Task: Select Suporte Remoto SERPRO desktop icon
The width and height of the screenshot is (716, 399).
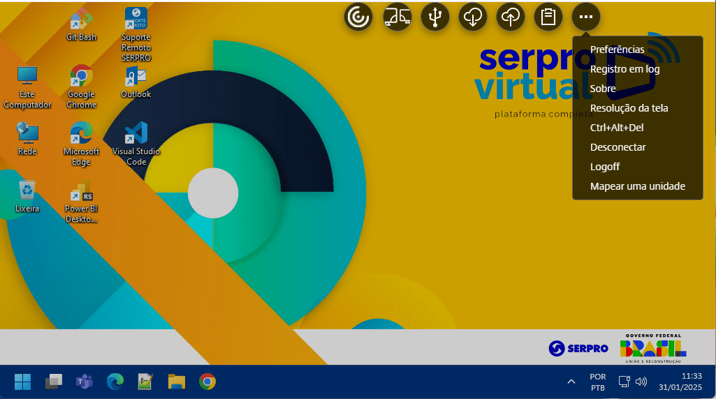Action: (136, 35)
